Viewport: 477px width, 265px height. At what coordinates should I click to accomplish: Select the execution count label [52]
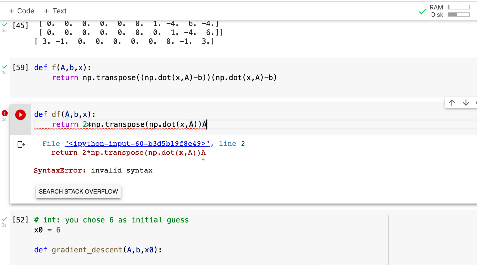20,220
